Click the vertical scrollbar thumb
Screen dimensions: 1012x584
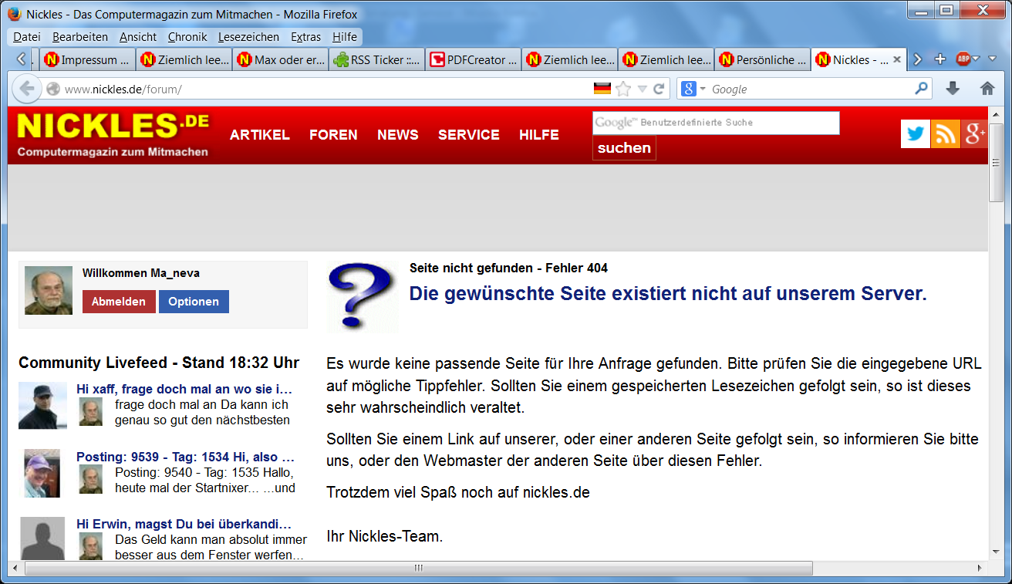996,162
